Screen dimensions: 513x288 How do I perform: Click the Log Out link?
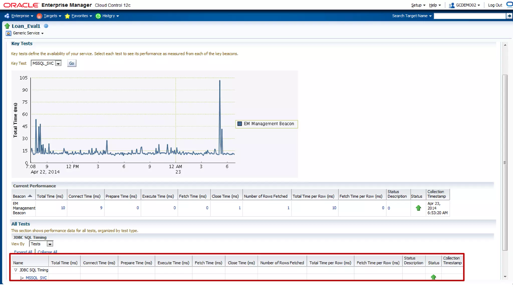tap(495, 5)
